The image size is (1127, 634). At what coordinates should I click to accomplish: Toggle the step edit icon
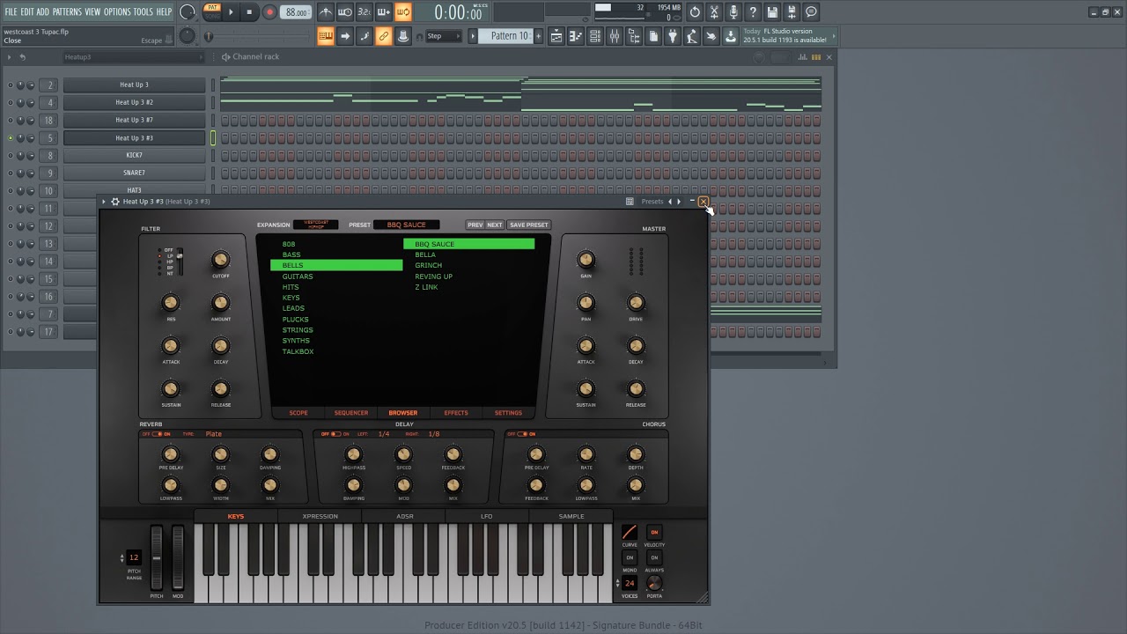point(365,36)
